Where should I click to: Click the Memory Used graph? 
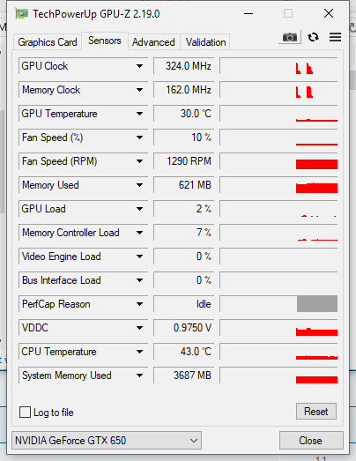(x=278, y=185)
